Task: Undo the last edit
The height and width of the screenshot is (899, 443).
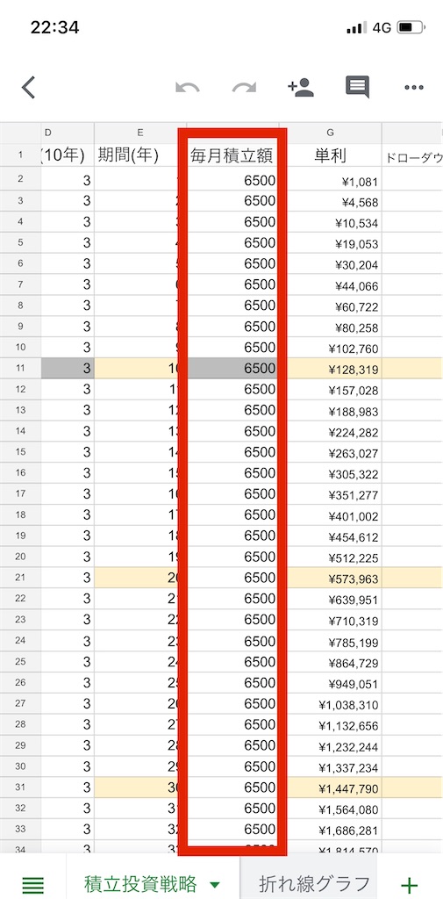Action: tap(188, 88)
